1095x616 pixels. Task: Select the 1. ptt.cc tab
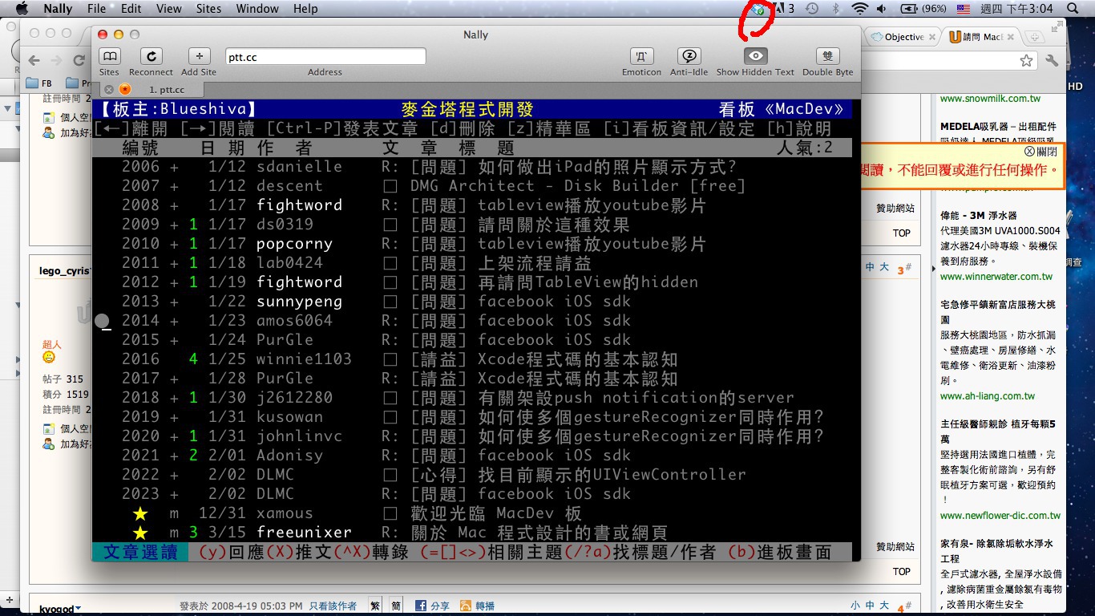167,90
